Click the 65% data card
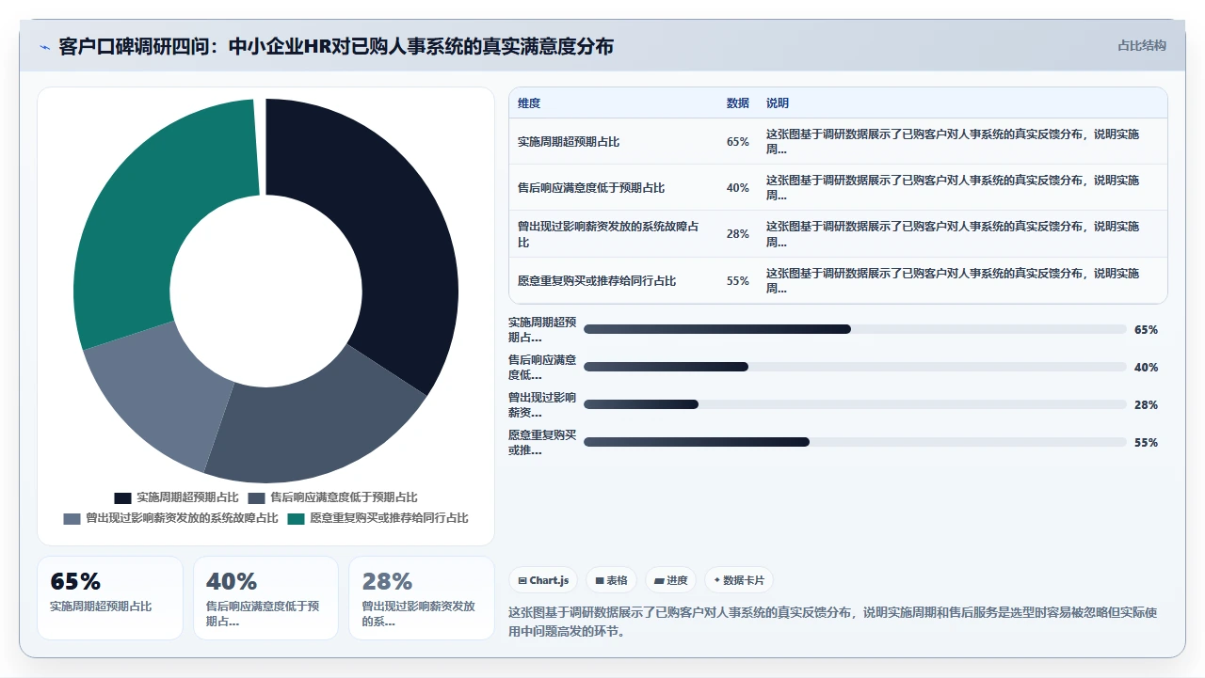Image resolution: width=1205 pixels, height=678 pixels. [x=110, y=598]
